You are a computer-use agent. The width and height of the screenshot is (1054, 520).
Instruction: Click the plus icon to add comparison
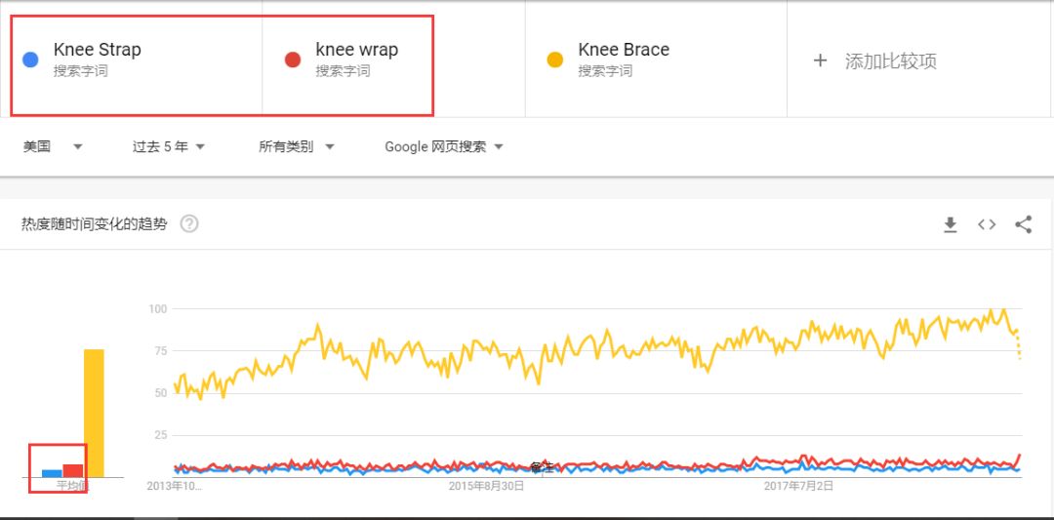[x=820, y=61]
